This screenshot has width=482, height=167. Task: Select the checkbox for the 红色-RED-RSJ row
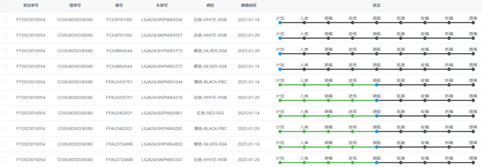tap(5, 113)
